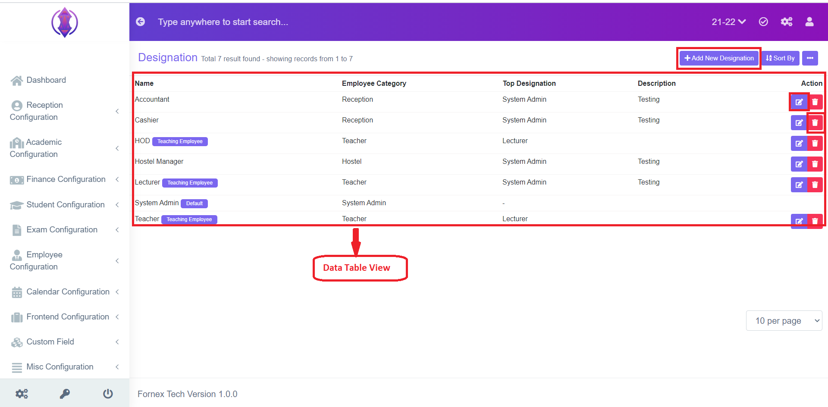Click the Designation page heading
The image size is (828, 407).
(168, 57)
